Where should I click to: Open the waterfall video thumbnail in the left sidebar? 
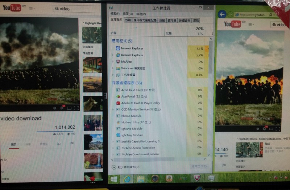point(94,161)
